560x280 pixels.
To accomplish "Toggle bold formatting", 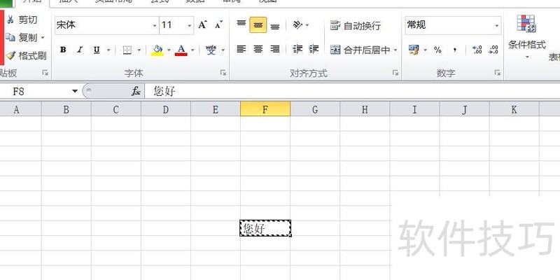I will click(63, 50).
